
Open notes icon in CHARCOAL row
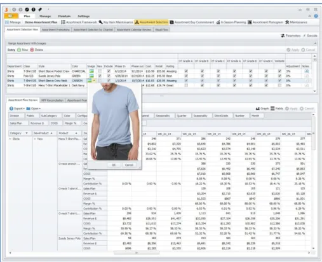coord(306,71)
